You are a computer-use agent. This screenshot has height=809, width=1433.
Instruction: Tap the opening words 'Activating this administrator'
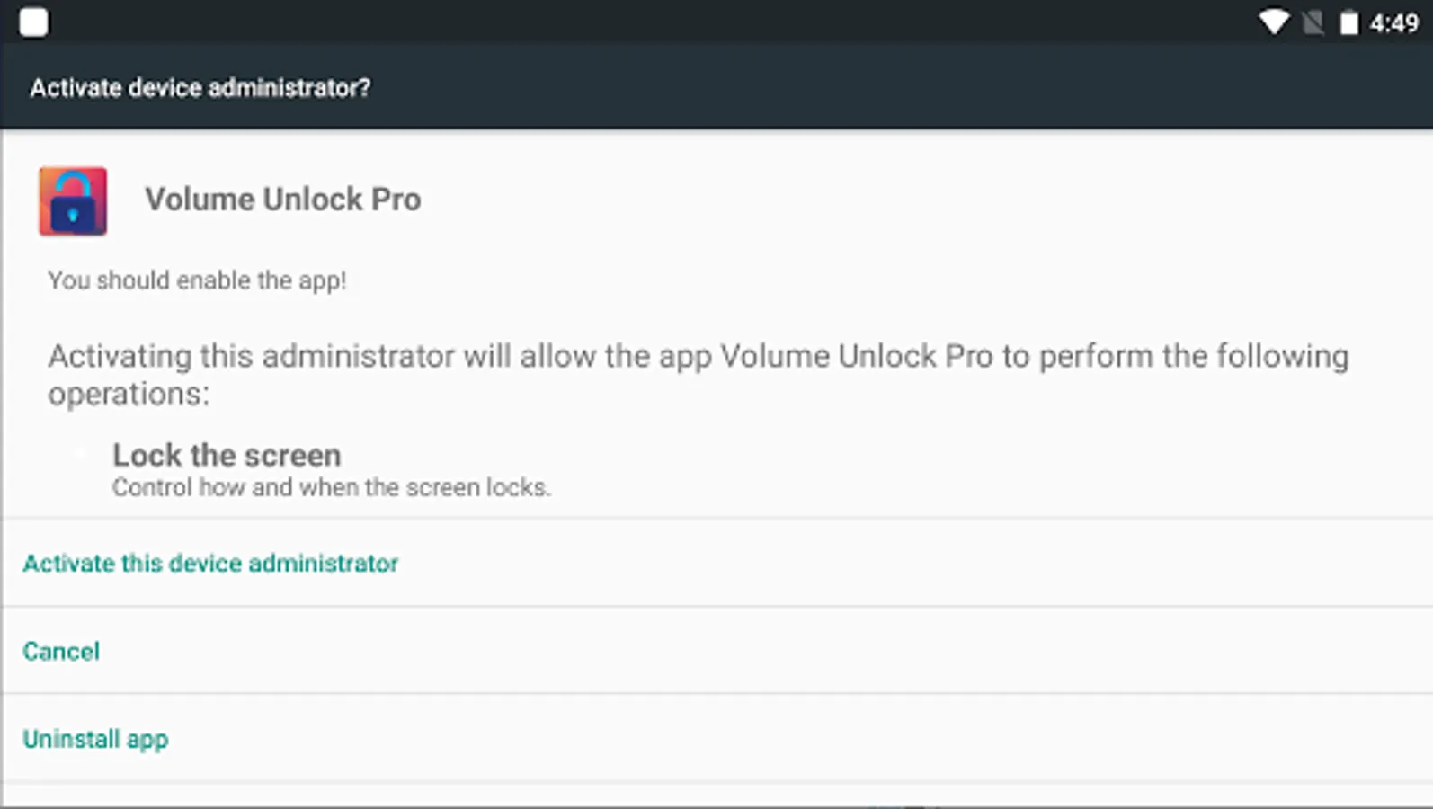251,357
